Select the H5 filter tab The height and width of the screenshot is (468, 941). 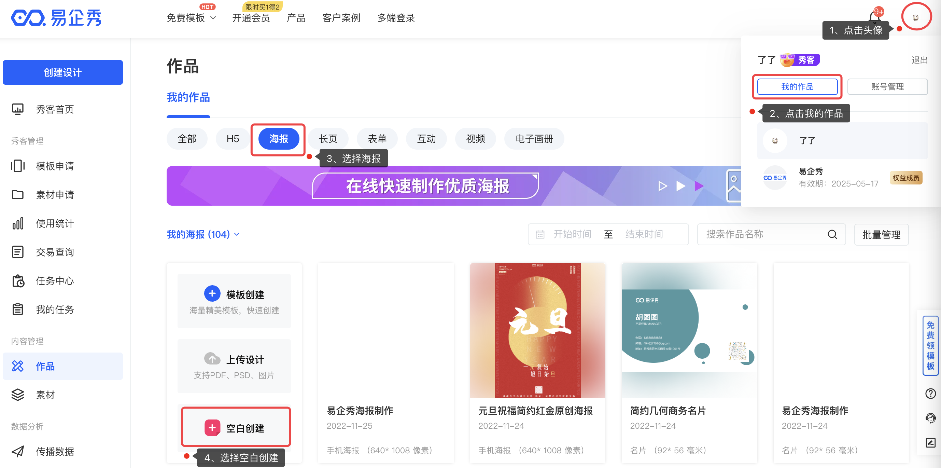(233, 139)
